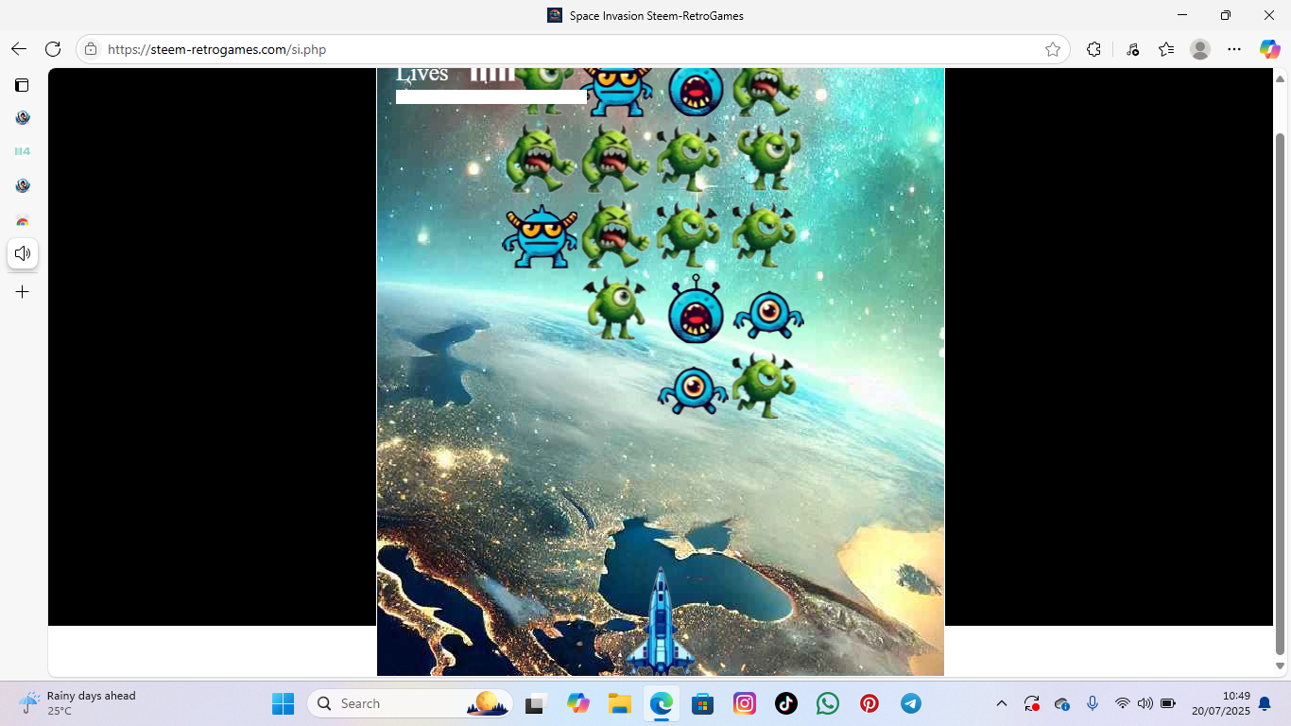1291x726 pixels.
Task: Show hidden system tray icons
Action: [1002, 703]
